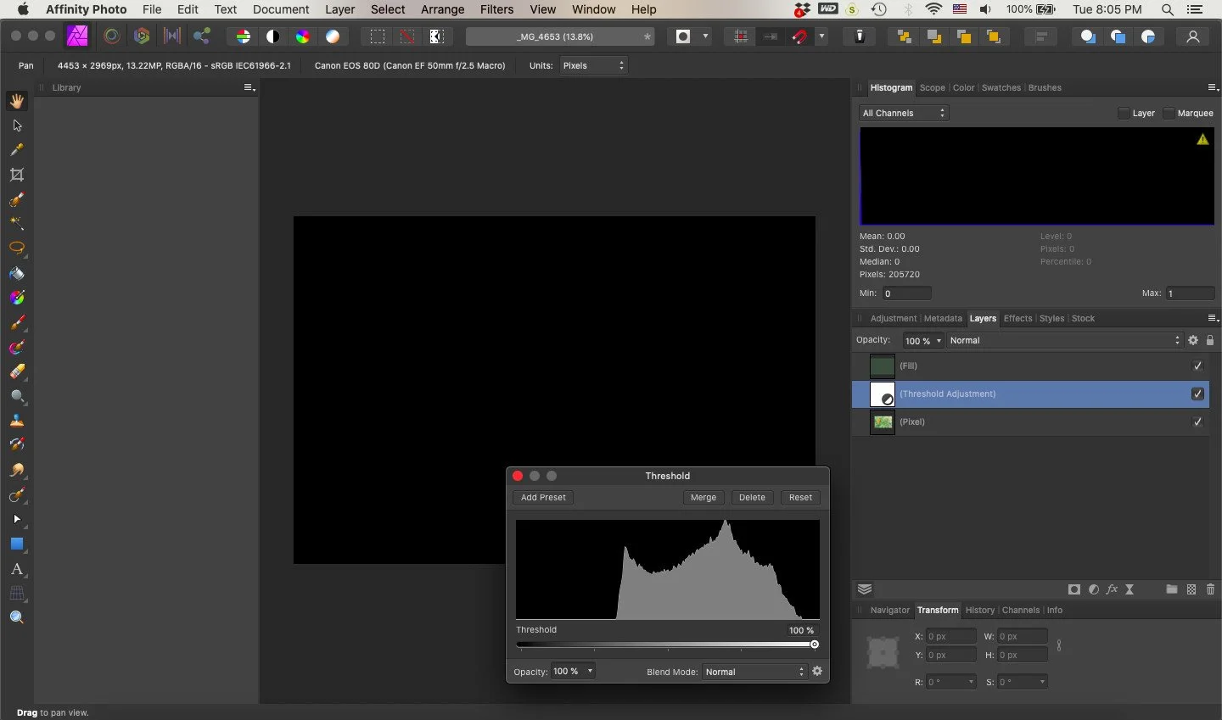Click the Develop persona aperture icon
1222x720 pixels.
pyautogui.click(x=142, y=36)
